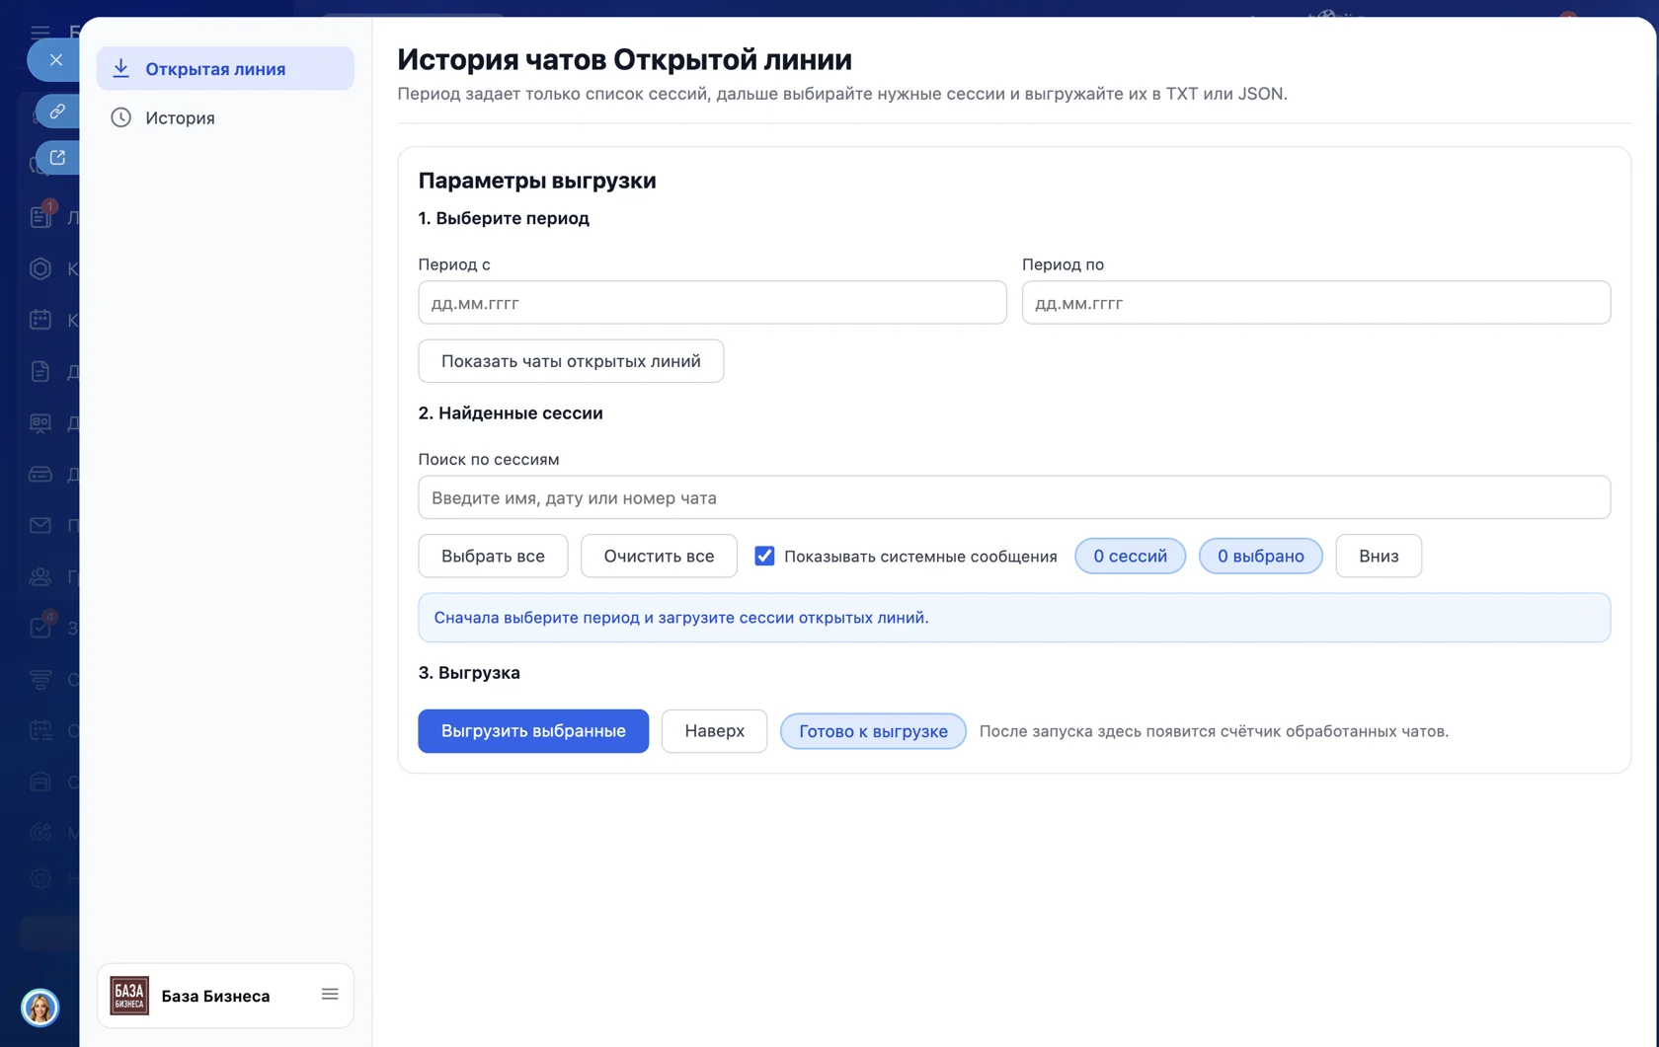Click the background mail icon in left rail
This screenshot has width=1659, height=1047.
pyautogui.click(x=40, y=525)
